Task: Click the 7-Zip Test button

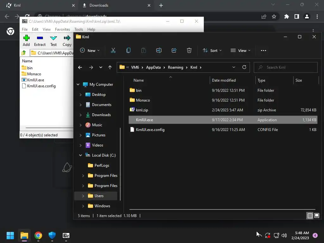Action: coord(53,40)
